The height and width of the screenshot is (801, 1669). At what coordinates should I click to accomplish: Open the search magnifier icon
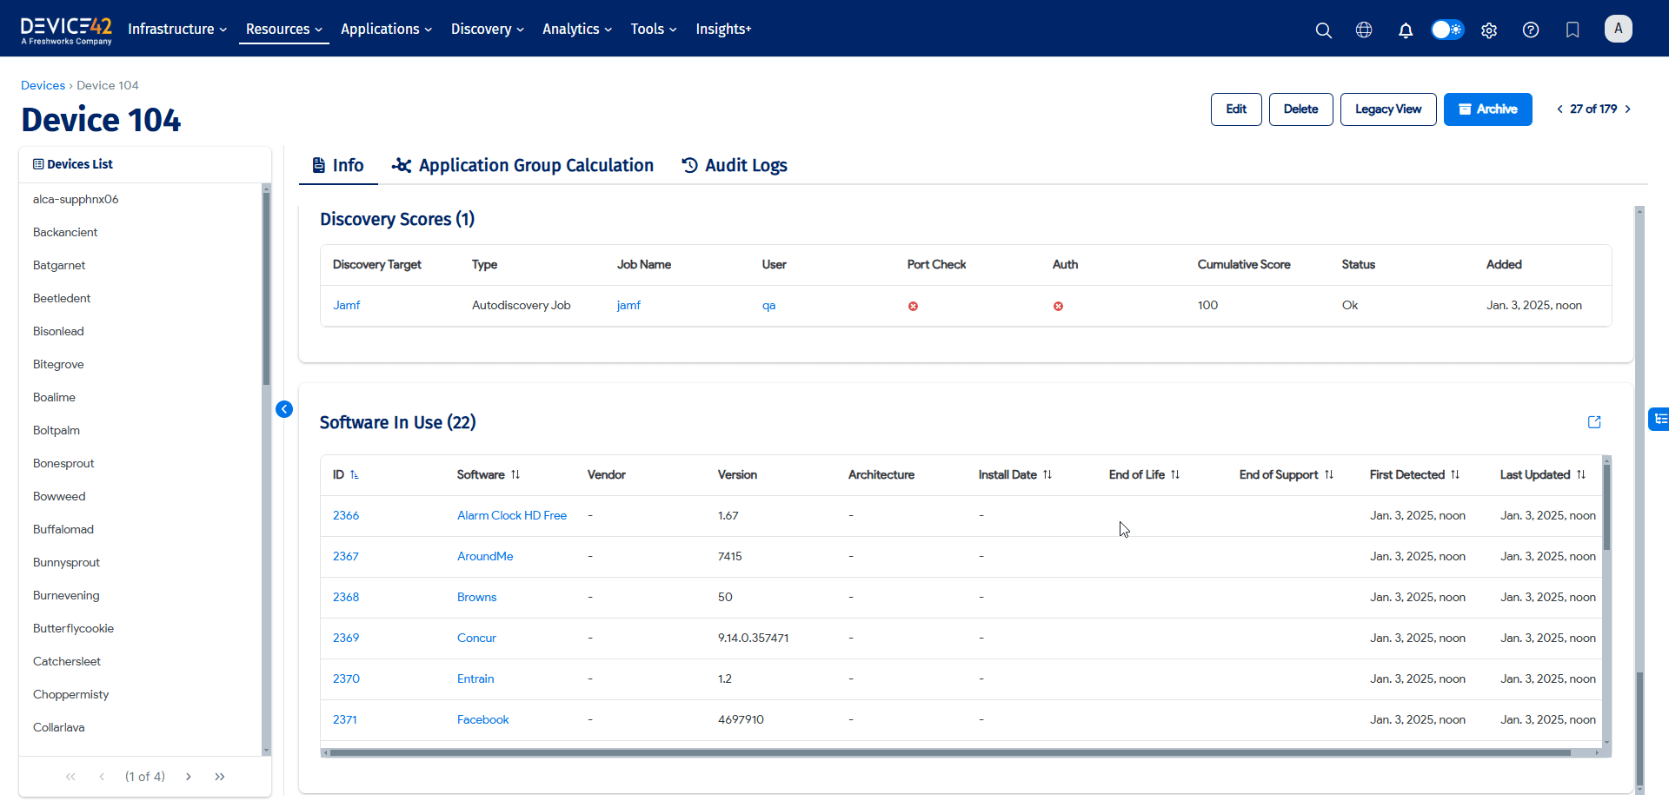(x=1323, y=30)
